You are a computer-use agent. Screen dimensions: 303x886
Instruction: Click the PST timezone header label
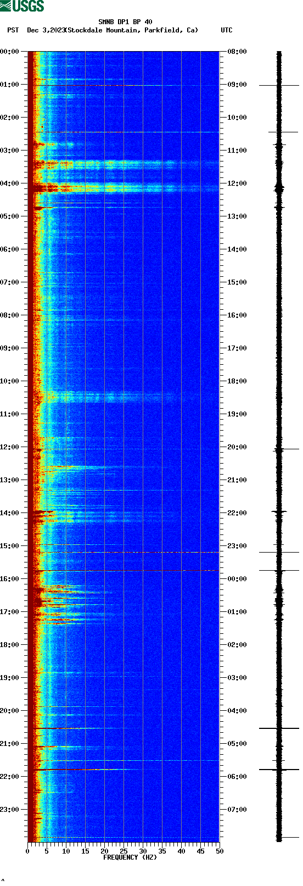(13, 30)
